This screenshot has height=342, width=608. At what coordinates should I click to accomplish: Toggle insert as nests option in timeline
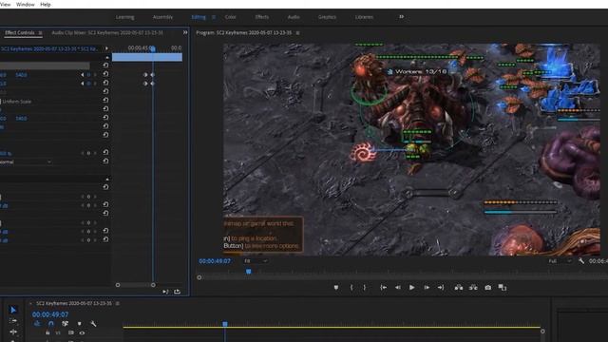click(37, 323)
